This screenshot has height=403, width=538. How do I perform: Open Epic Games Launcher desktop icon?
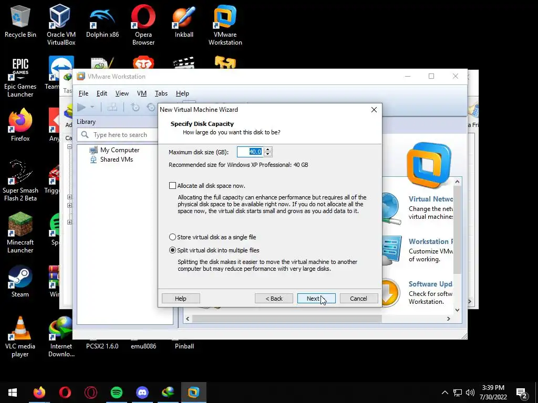tap(20, 77)
